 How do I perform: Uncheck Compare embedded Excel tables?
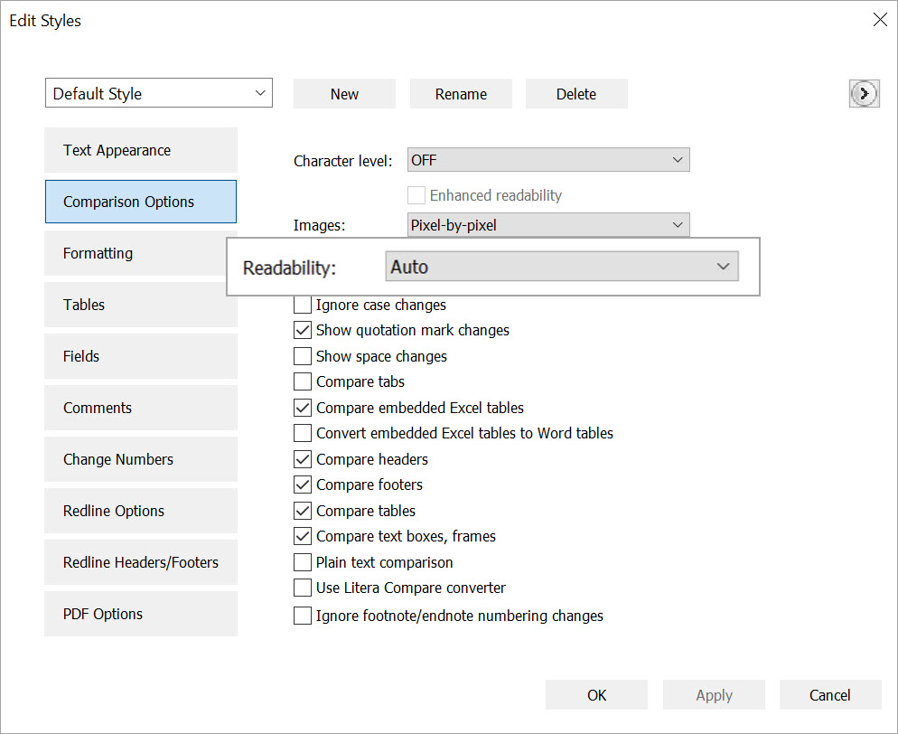coord(303,408)
